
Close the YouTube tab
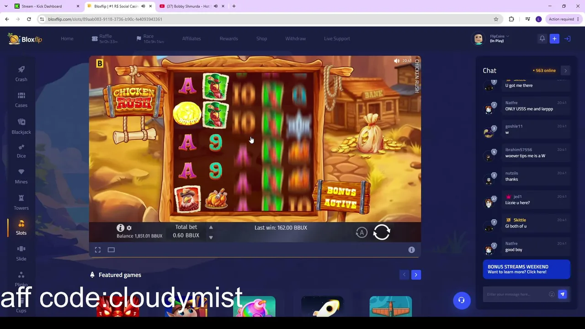223,6
